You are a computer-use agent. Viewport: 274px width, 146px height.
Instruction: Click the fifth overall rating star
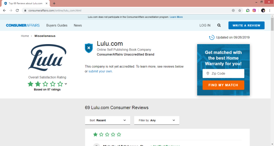60,84
